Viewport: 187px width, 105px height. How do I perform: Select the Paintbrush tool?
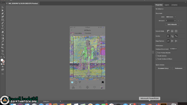[2, 23]
